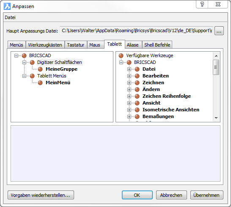Collapse the Tablett Menüs node

point(24,76)
